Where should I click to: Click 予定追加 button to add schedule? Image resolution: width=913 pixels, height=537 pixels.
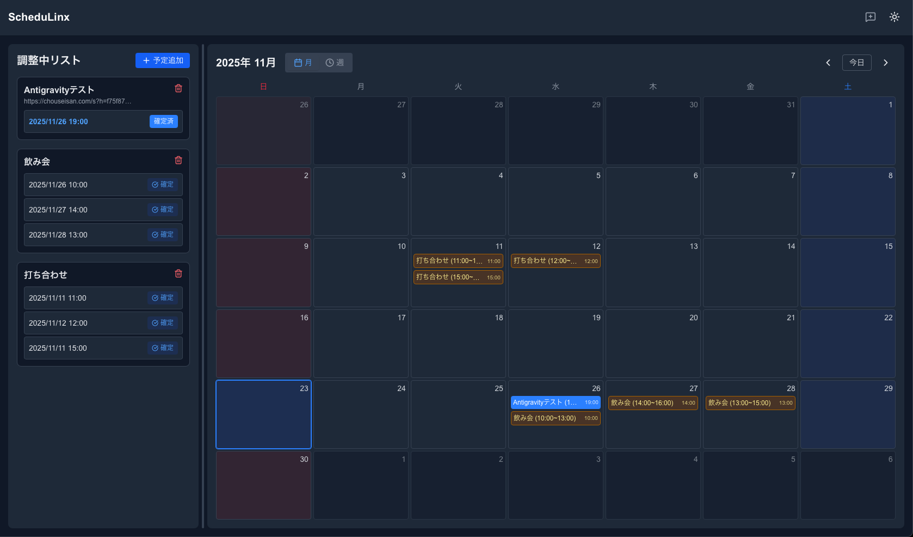163,60
